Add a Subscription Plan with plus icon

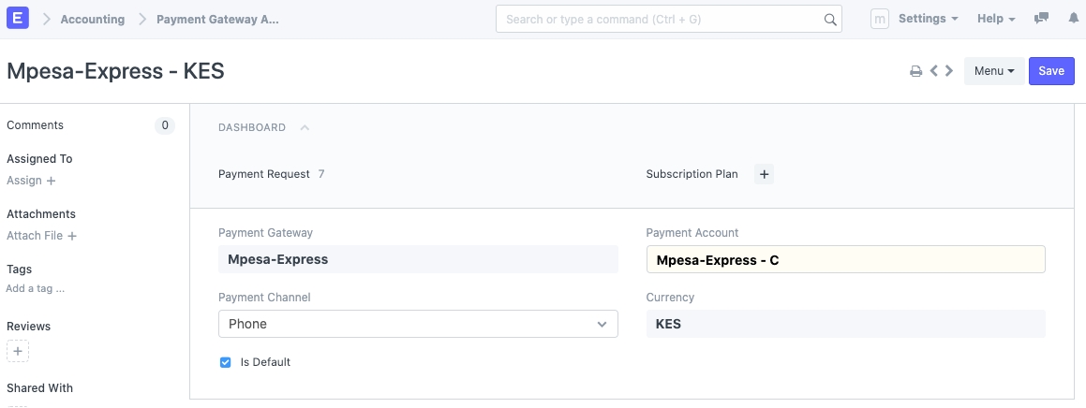tap(764, 174)
